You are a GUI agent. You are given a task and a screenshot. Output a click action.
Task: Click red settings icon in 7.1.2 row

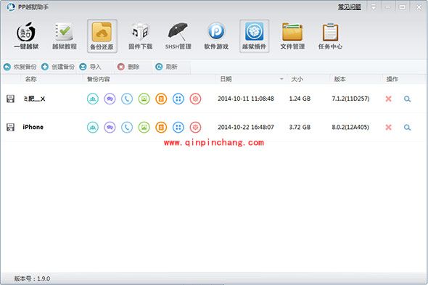point(195,99)
